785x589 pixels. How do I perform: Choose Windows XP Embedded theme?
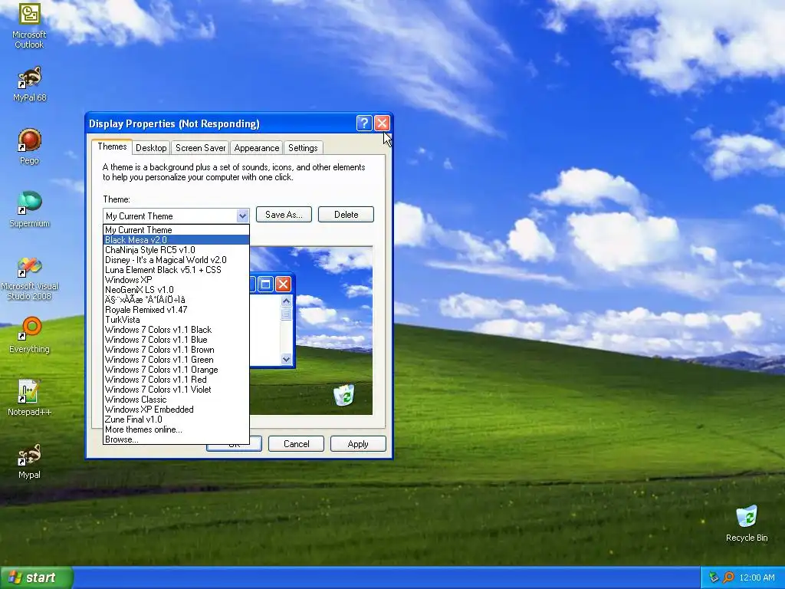click(x=176, y=410)
